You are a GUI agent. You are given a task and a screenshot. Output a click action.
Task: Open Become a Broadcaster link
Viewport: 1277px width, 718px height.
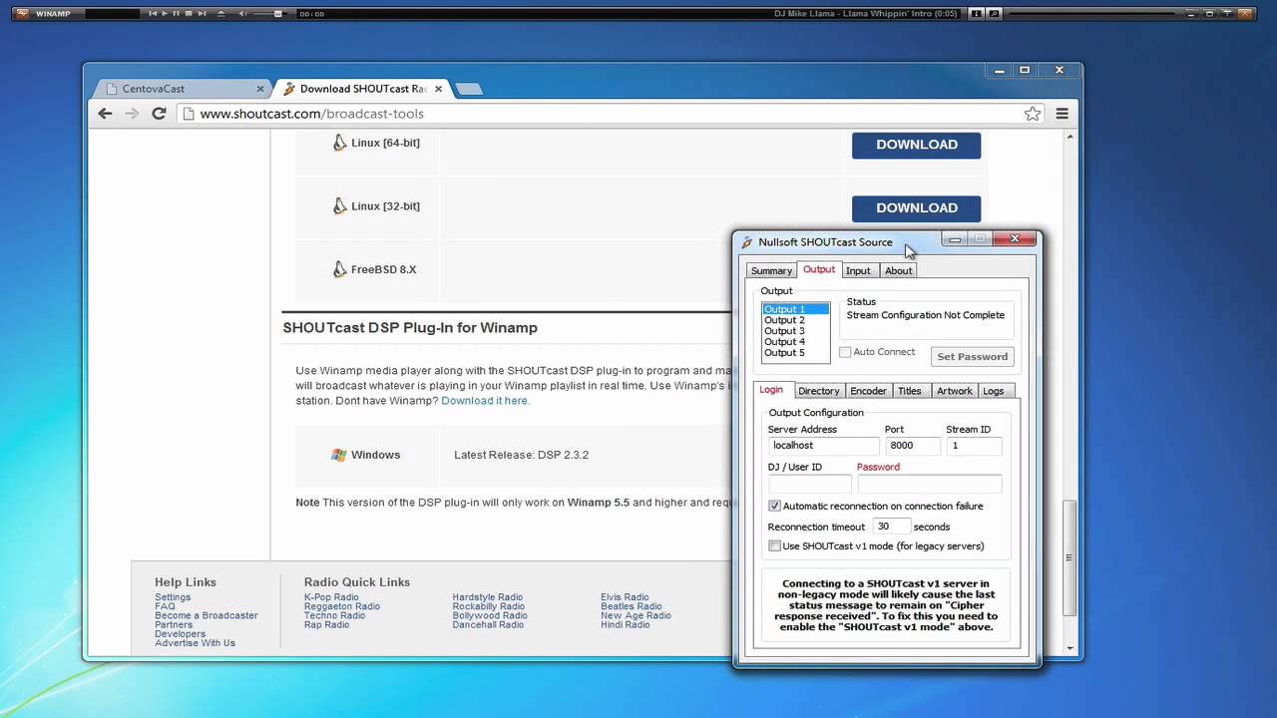(207, 615)
